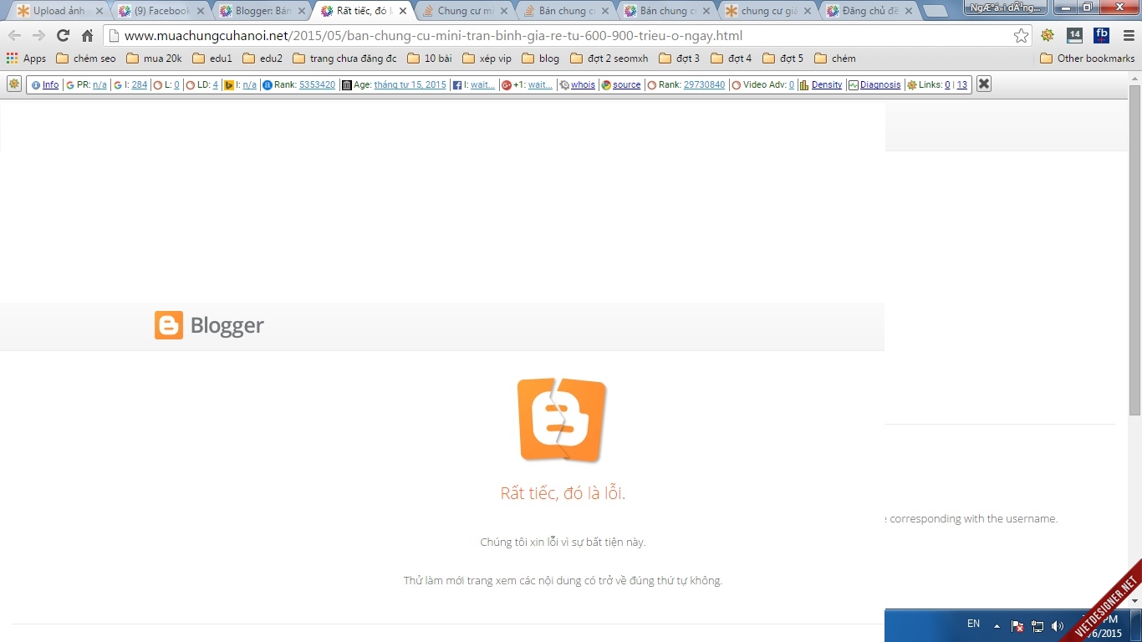Bookmark this page with star icon
This screenshot has width=1142, height=642.
coord(1021,36)
